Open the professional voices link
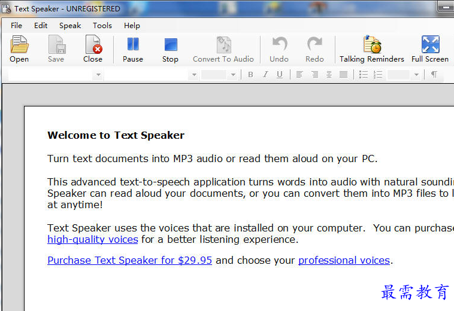This screenshot has height=311, width=454. [344, 260]
